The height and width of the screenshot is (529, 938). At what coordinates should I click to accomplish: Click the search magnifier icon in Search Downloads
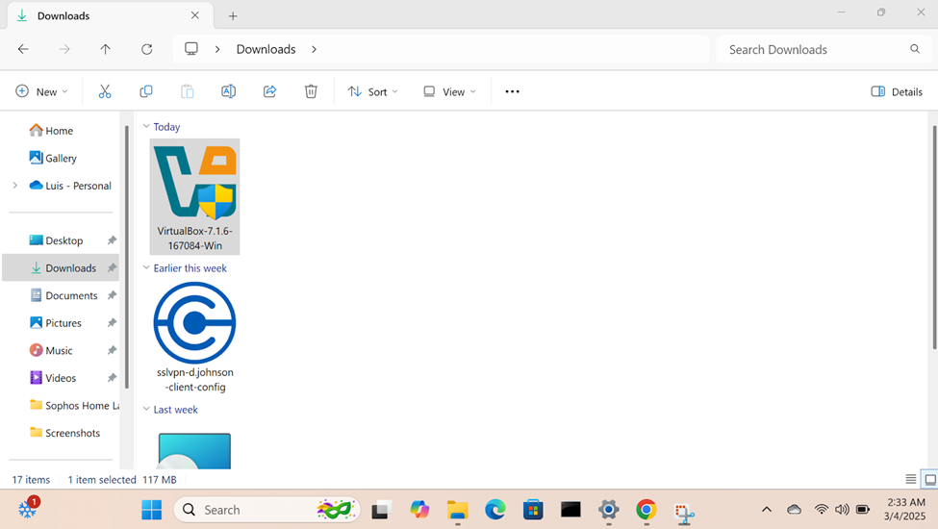[915, 49]
